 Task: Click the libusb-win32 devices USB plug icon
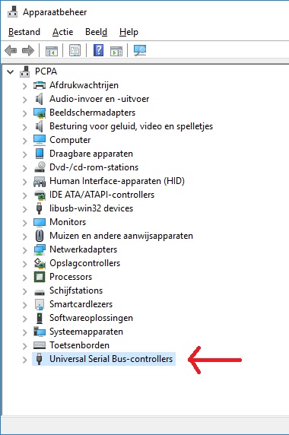tap(39, 208)
